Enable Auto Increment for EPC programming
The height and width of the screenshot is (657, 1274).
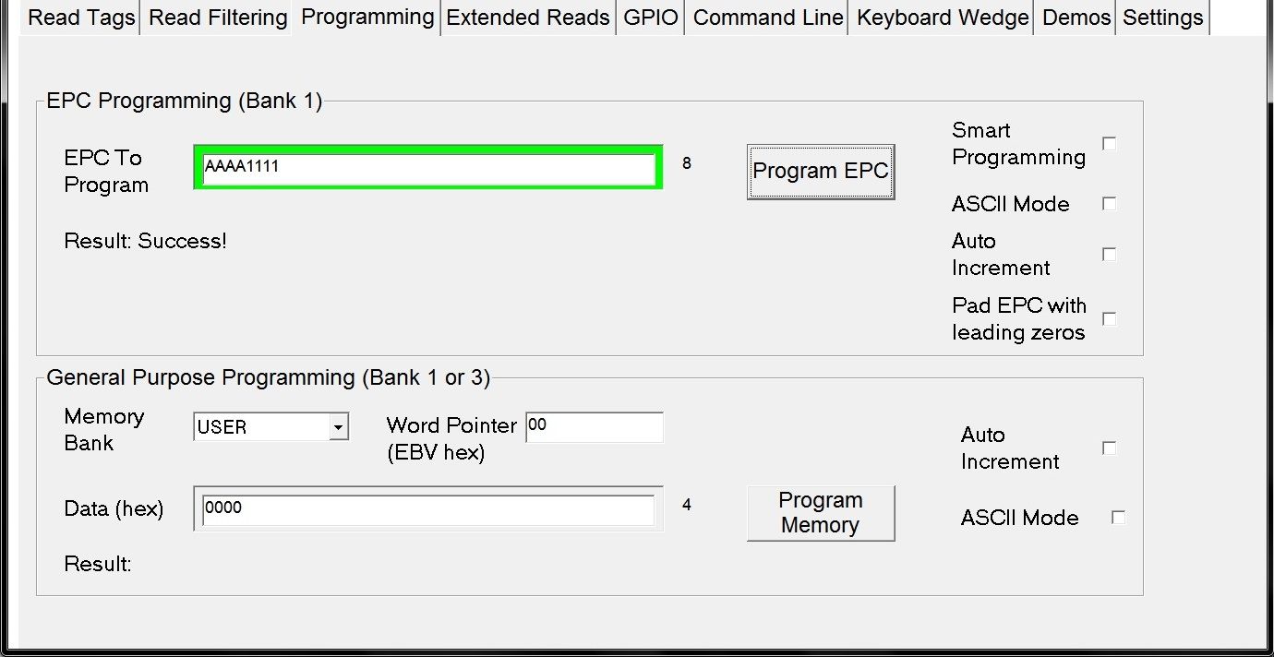click(1110, 255)
